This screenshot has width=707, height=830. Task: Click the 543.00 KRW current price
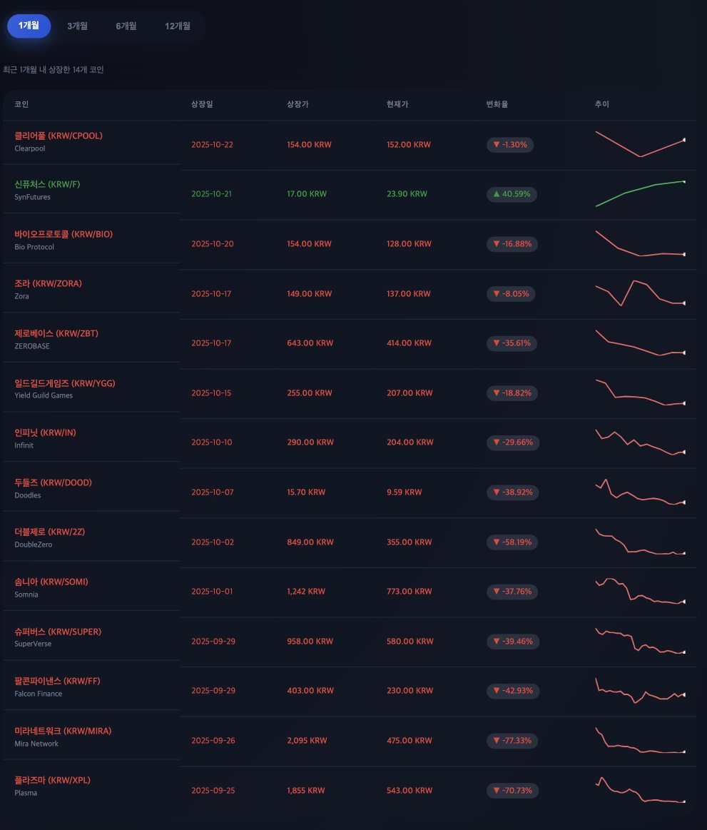coord(410,790)
